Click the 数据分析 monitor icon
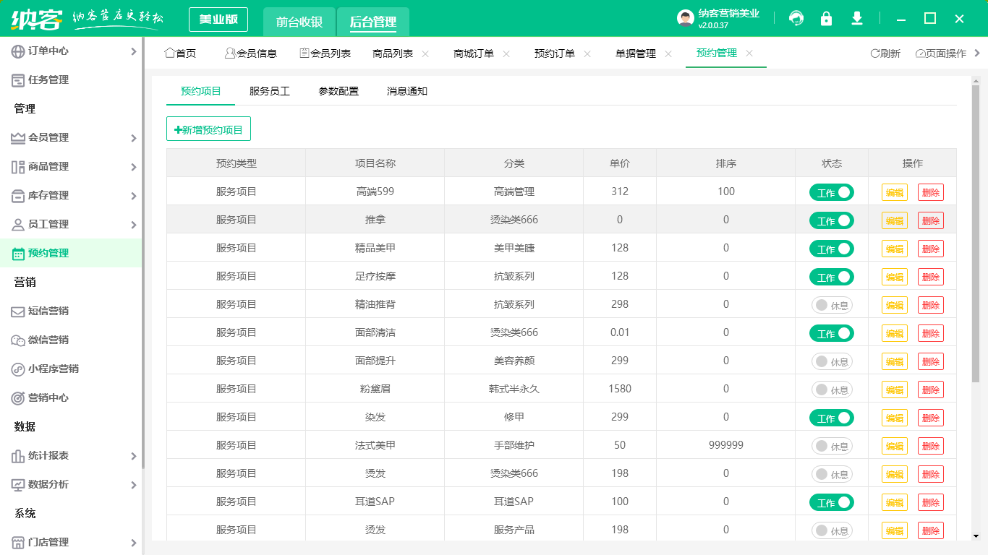Image resolution: width=988 pixels, height=555 pixels. (18, 485)
